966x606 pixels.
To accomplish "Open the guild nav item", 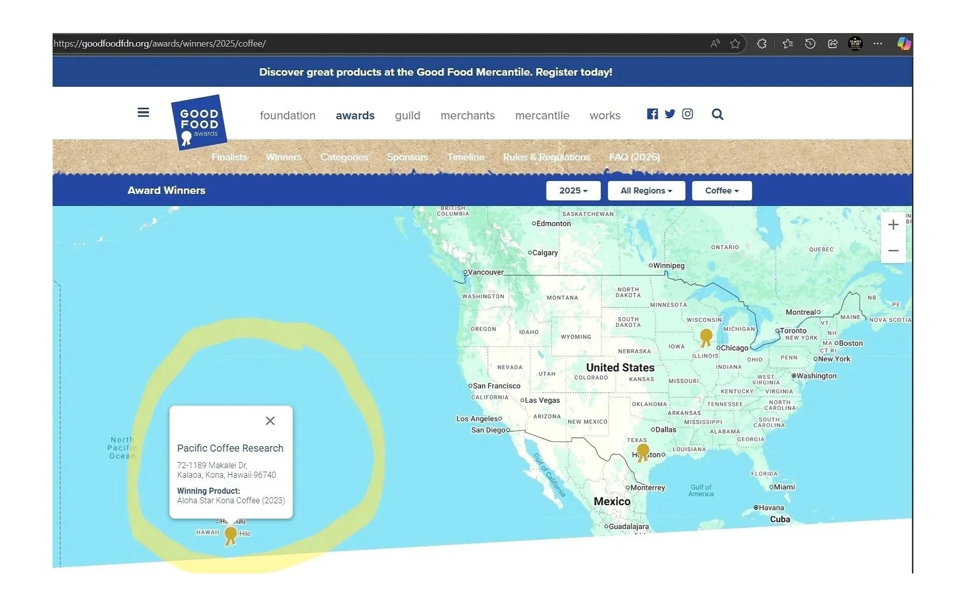I will [x=407, y=115].
